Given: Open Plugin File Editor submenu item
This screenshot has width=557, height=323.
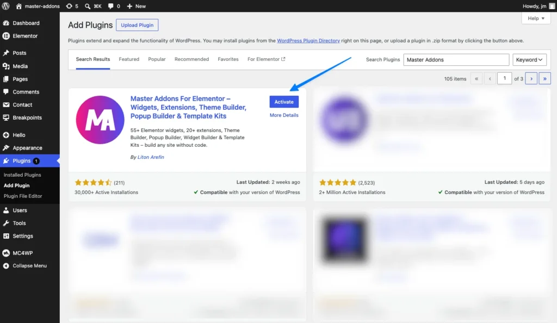Looking at the screenshot, I should click(23, 196).
